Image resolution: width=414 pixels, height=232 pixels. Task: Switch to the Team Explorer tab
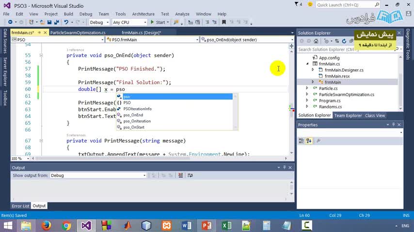(348, 116)
